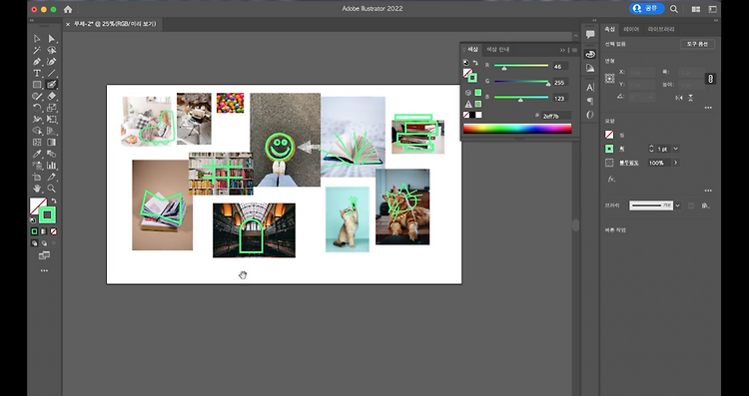
Task: Reset default fill and stroke in toolbar
Action: point(33,220)
